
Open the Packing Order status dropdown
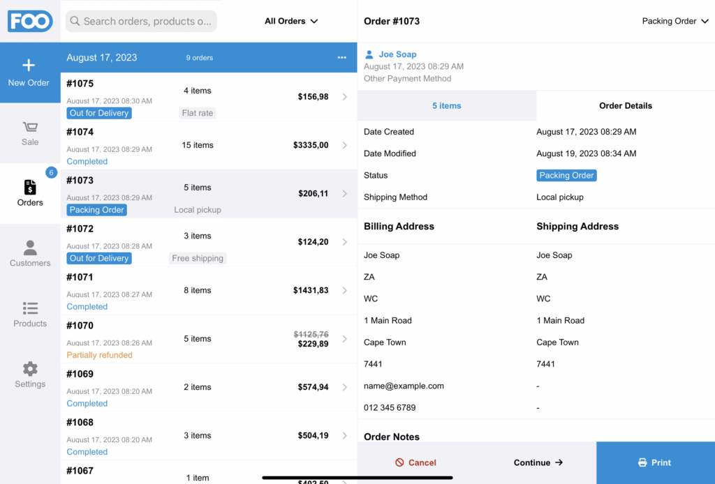(x=675, y=21)
